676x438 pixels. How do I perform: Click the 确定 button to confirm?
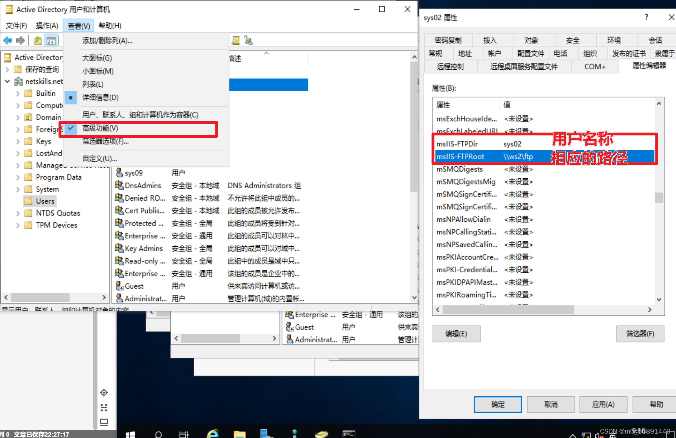point(498,404)
